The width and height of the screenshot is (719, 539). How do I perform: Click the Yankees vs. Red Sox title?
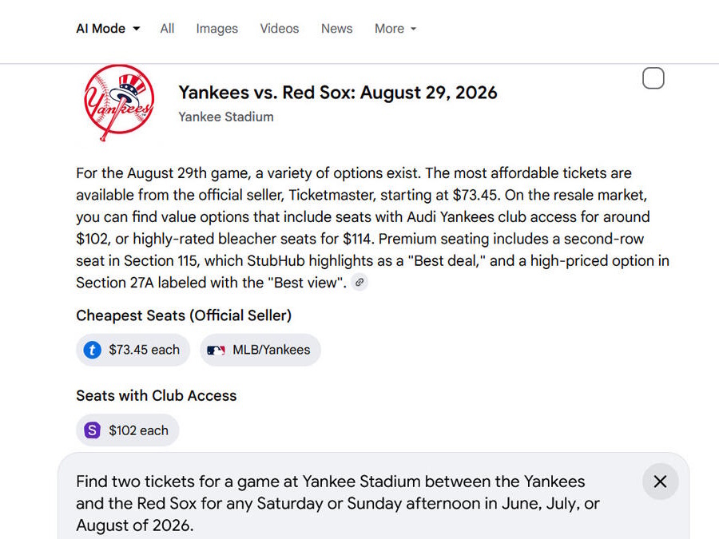click(337, 93)
